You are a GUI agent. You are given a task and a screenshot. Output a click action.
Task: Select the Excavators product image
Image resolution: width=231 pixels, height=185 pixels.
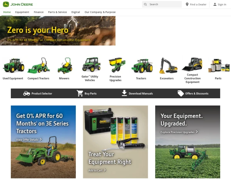[168, 66]
